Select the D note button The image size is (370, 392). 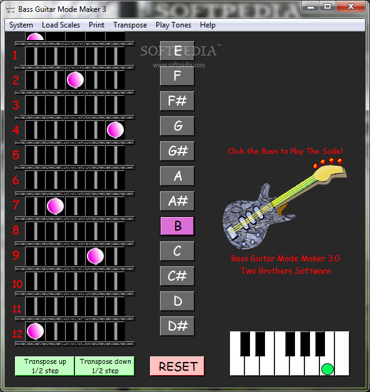pyautogui.click(x=177, y=301)
